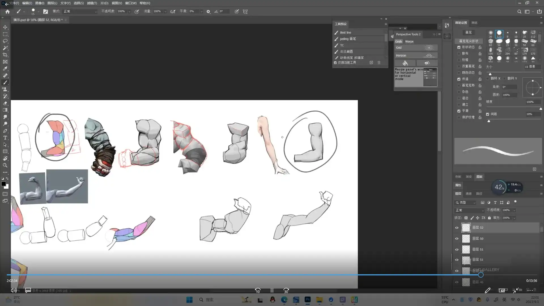Open brush settings gear icon
This screenshot has width=544, height=306.
(208, 12)
